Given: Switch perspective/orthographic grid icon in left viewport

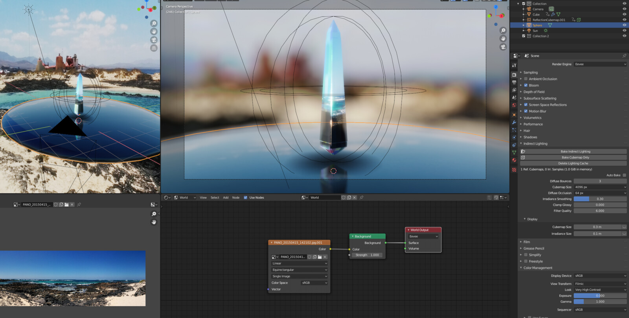Looking at the screenshot, I should pos(154,48).
